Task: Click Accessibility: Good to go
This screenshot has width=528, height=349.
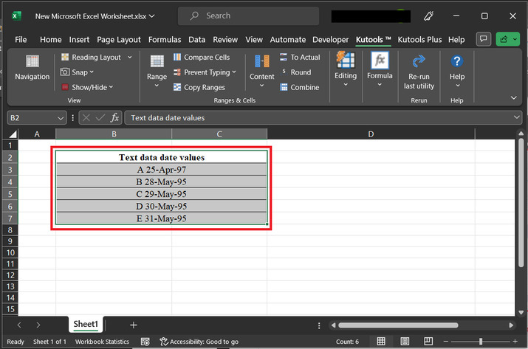Action: coord(199,342)
